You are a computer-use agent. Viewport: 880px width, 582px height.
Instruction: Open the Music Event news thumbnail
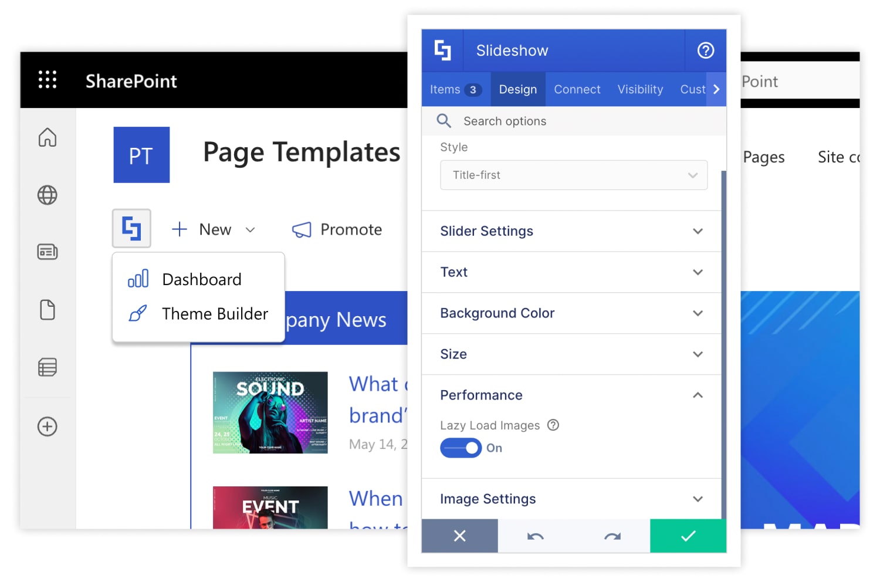[270, 507]
